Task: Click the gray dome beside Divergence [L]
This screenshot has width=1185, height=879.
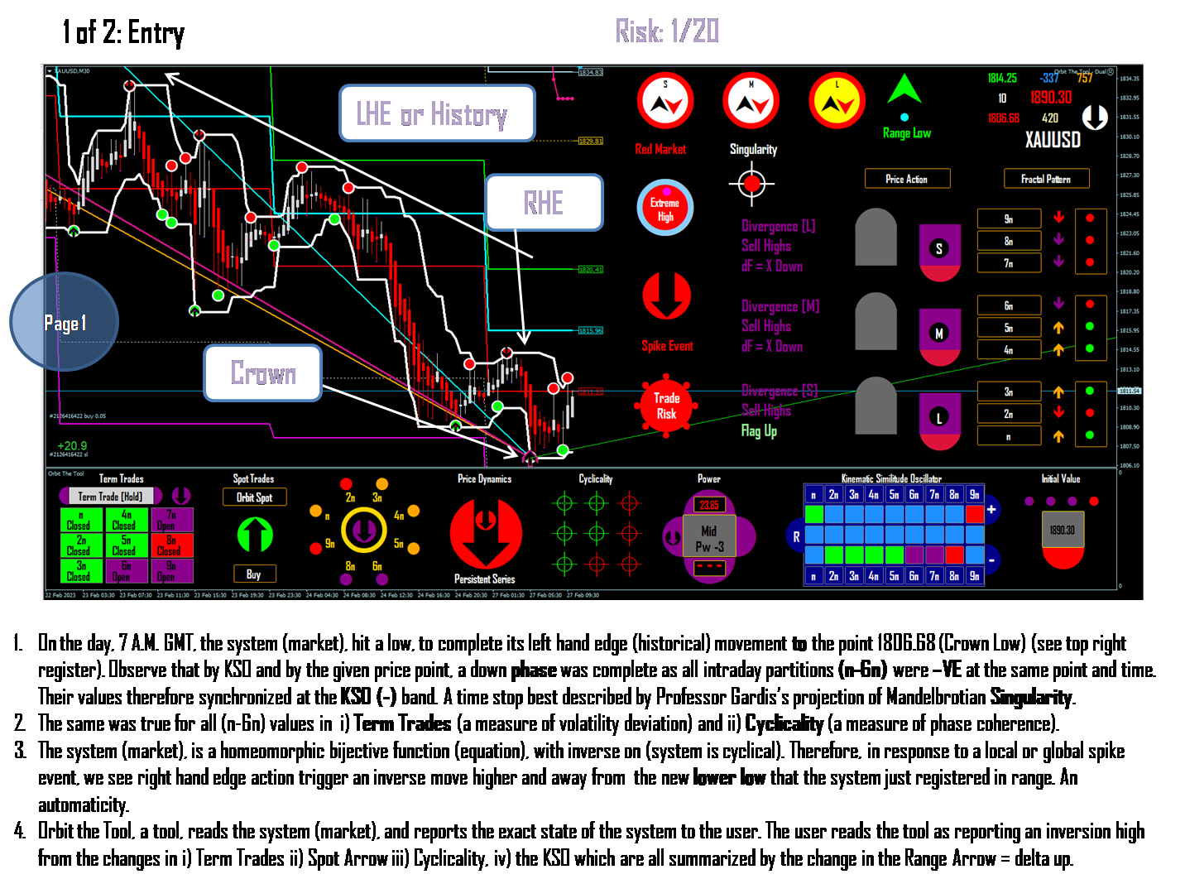Action: pos(876,237)
